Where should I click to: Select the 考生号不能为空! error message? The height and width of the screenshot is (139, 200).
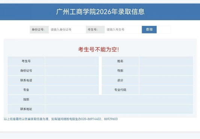point(98,50)
